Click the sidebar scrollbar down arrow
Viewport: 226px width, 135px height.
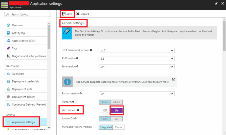49,128
